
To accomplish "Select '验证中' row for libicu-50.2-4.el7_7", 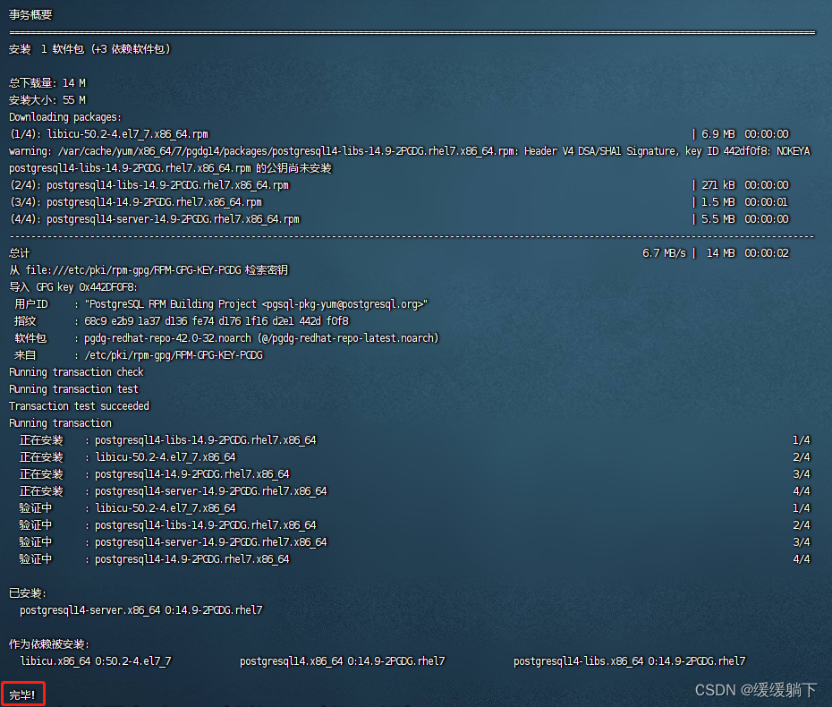I will pos(415,508).
